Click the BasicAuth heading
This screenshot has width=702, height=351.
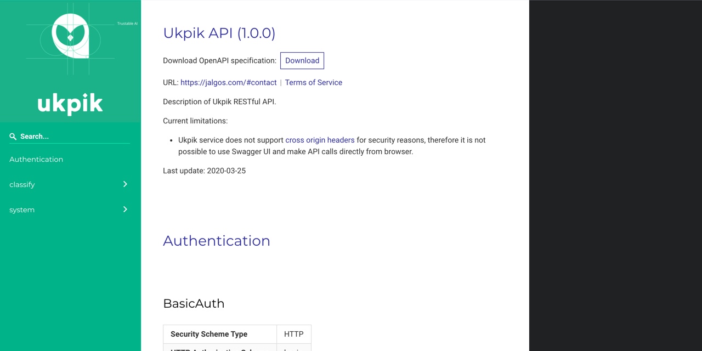194,304
